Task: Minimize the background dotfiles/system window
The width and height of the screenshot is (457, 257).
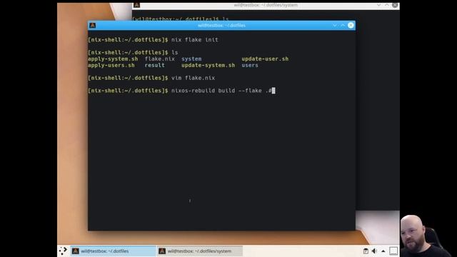Action: (x=378, y=5)
